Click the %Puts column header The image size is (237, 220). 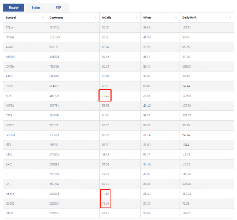click(160, 18)
